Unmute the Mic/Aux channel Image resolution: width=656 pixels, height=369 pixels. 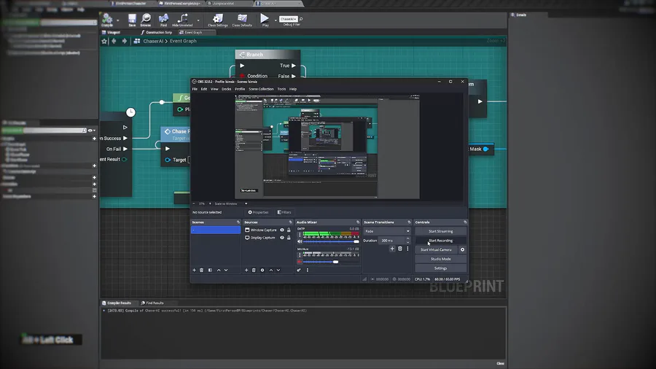(300, 262)
